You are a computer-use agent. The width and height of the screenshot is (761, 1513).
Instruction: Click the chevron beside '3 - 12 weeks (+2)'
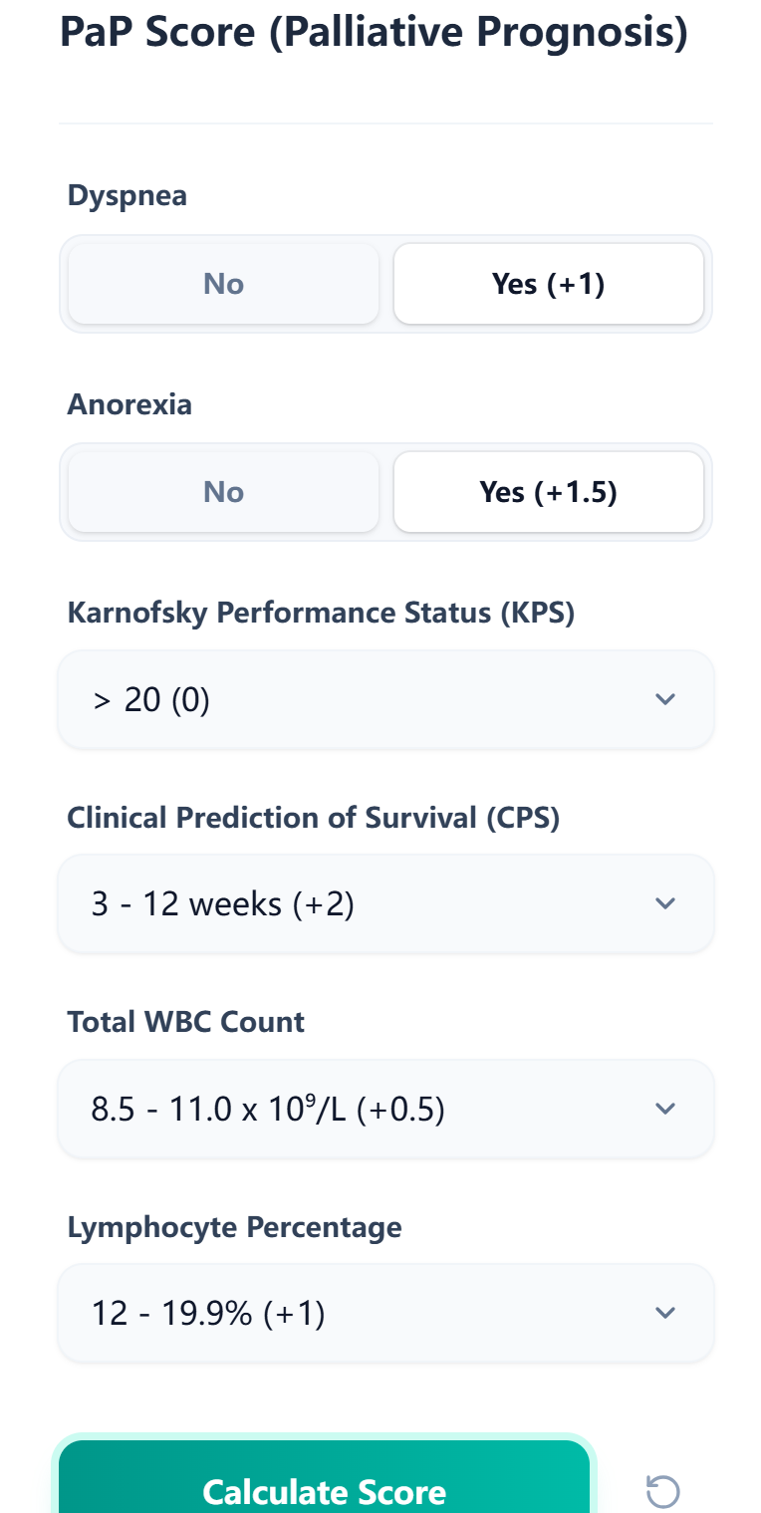665,902
